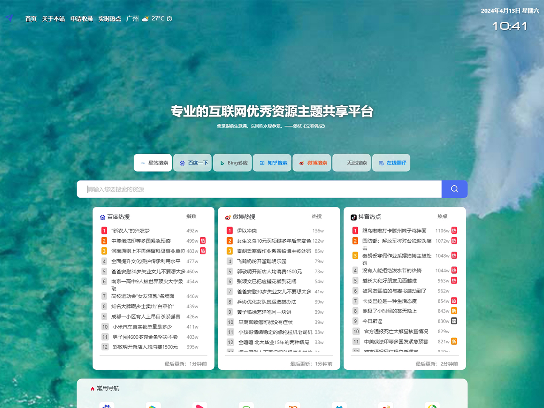
Task: Open the 关于本站 menu item
Action: 53,18
